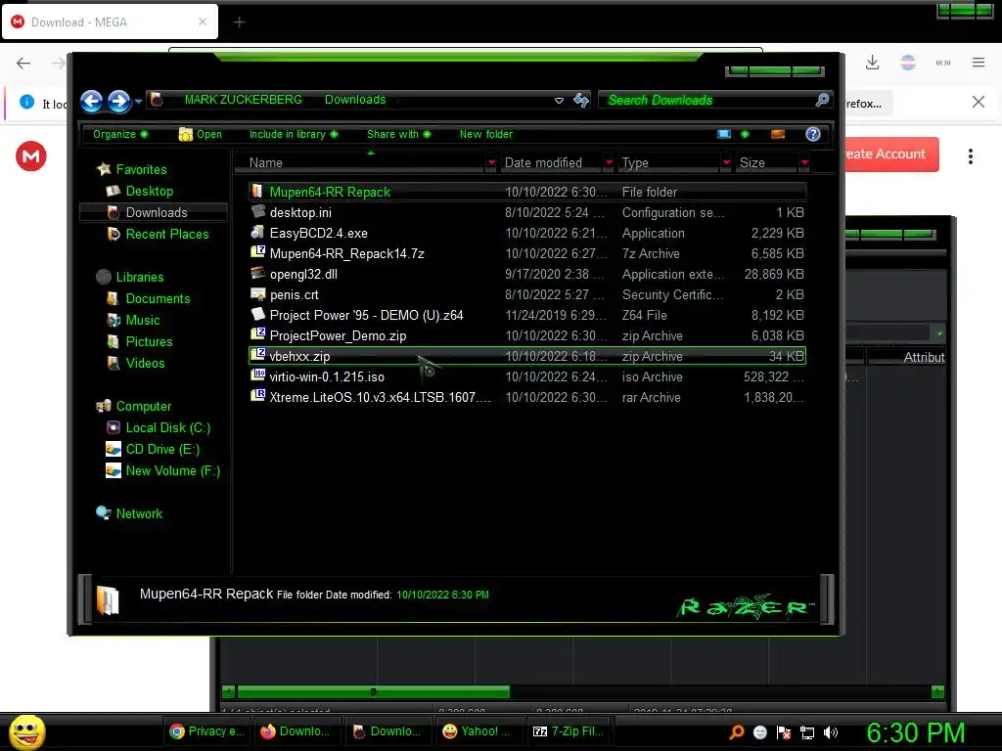Open Explorer help icon
This screenshot has height=751, width=1002.
[x=813, y=134]
